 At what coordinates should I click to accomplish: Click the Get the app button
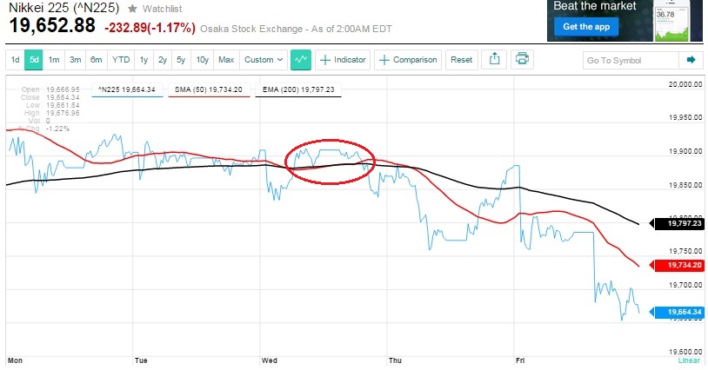(585, 27)
